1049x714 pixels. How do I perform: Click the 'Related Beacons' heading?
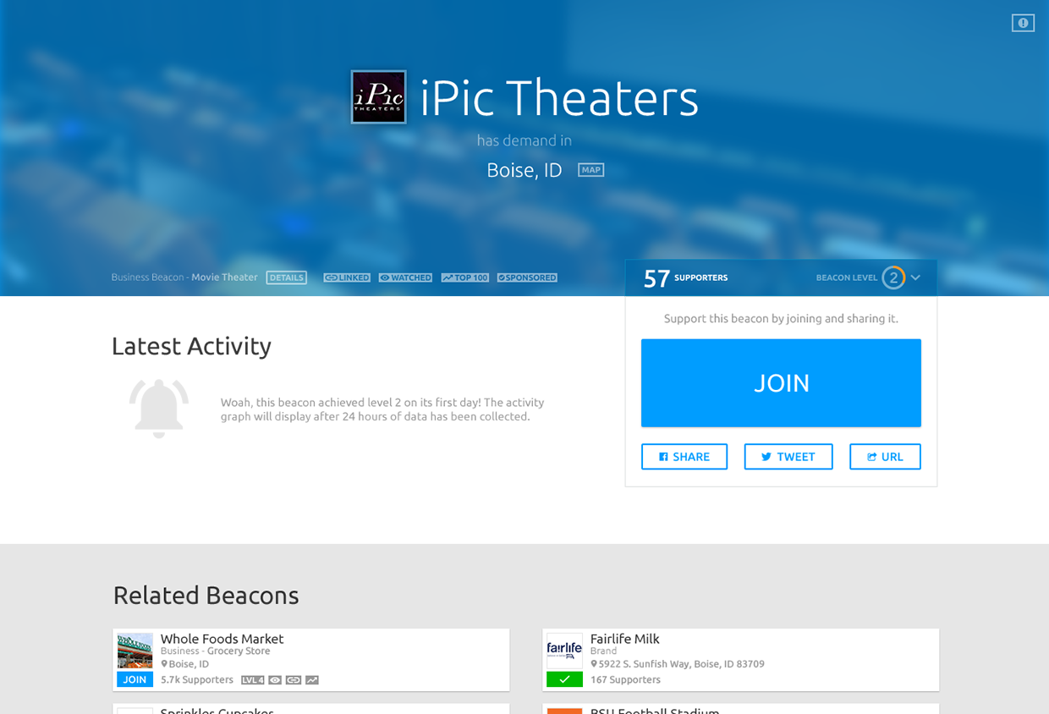click(x=206, y=596)
